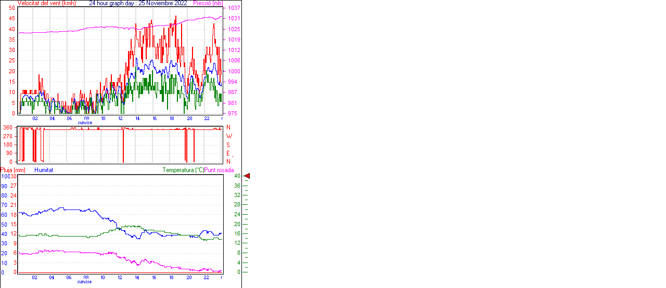Click the red triangle marker at 40
This screenshot has height=288, width=666.
247,176
